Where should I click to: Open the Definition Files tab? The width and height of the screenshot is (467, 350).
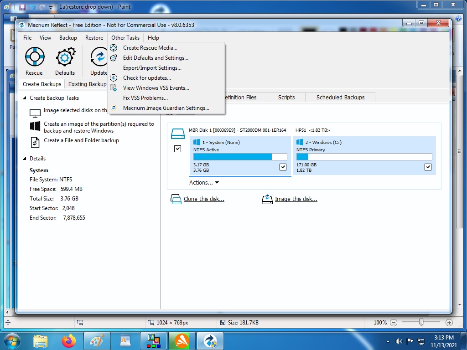pos(246,98)
